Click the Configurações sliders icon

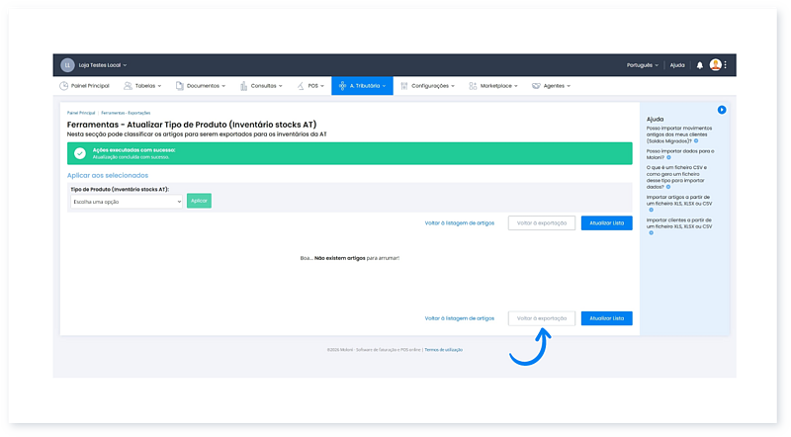click(404, 86)
